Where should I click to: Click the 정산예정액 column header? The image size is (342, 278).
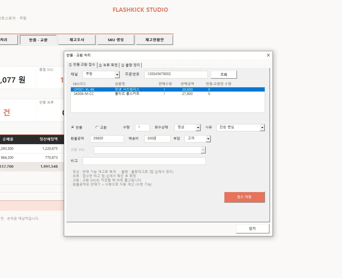click(48, 139)
